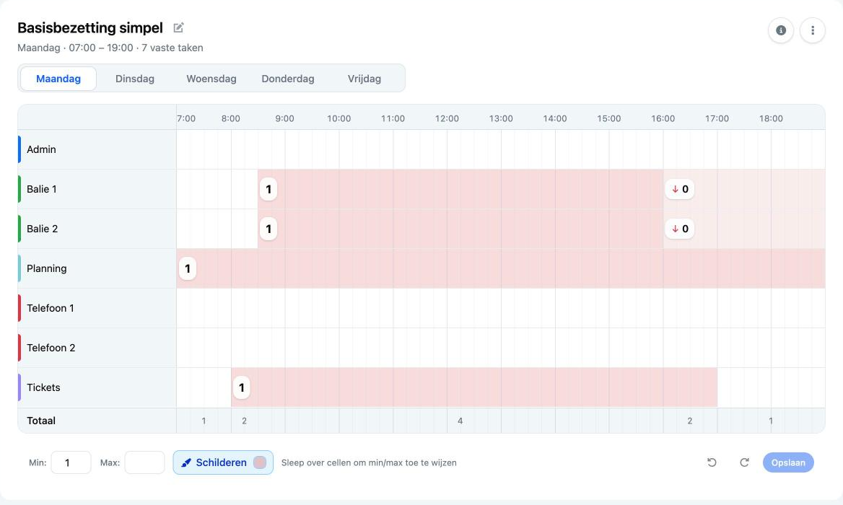Select the Planning row label
The image size is (843, 505).
click(x=47, y=268)
